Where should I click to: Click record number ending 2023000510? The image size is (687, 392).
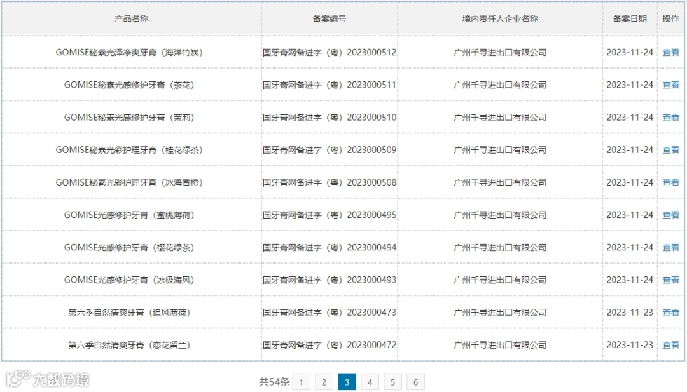(330, 118)
